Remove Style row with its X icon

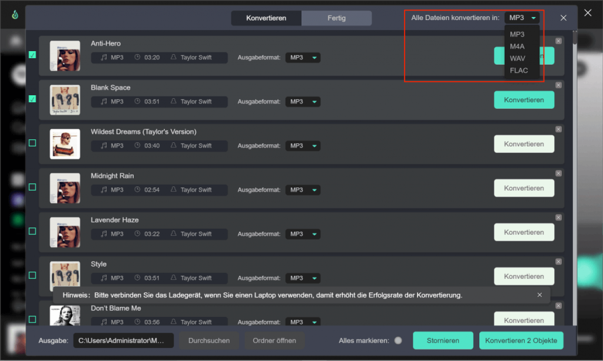(x=558, y=262)
